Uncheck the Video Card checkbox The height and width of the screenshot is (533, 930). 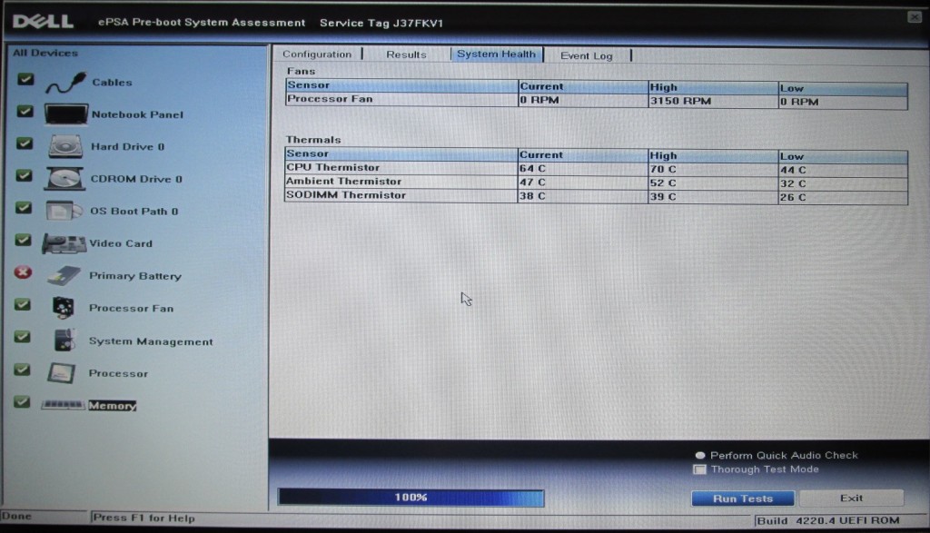(x=23, y=240)
